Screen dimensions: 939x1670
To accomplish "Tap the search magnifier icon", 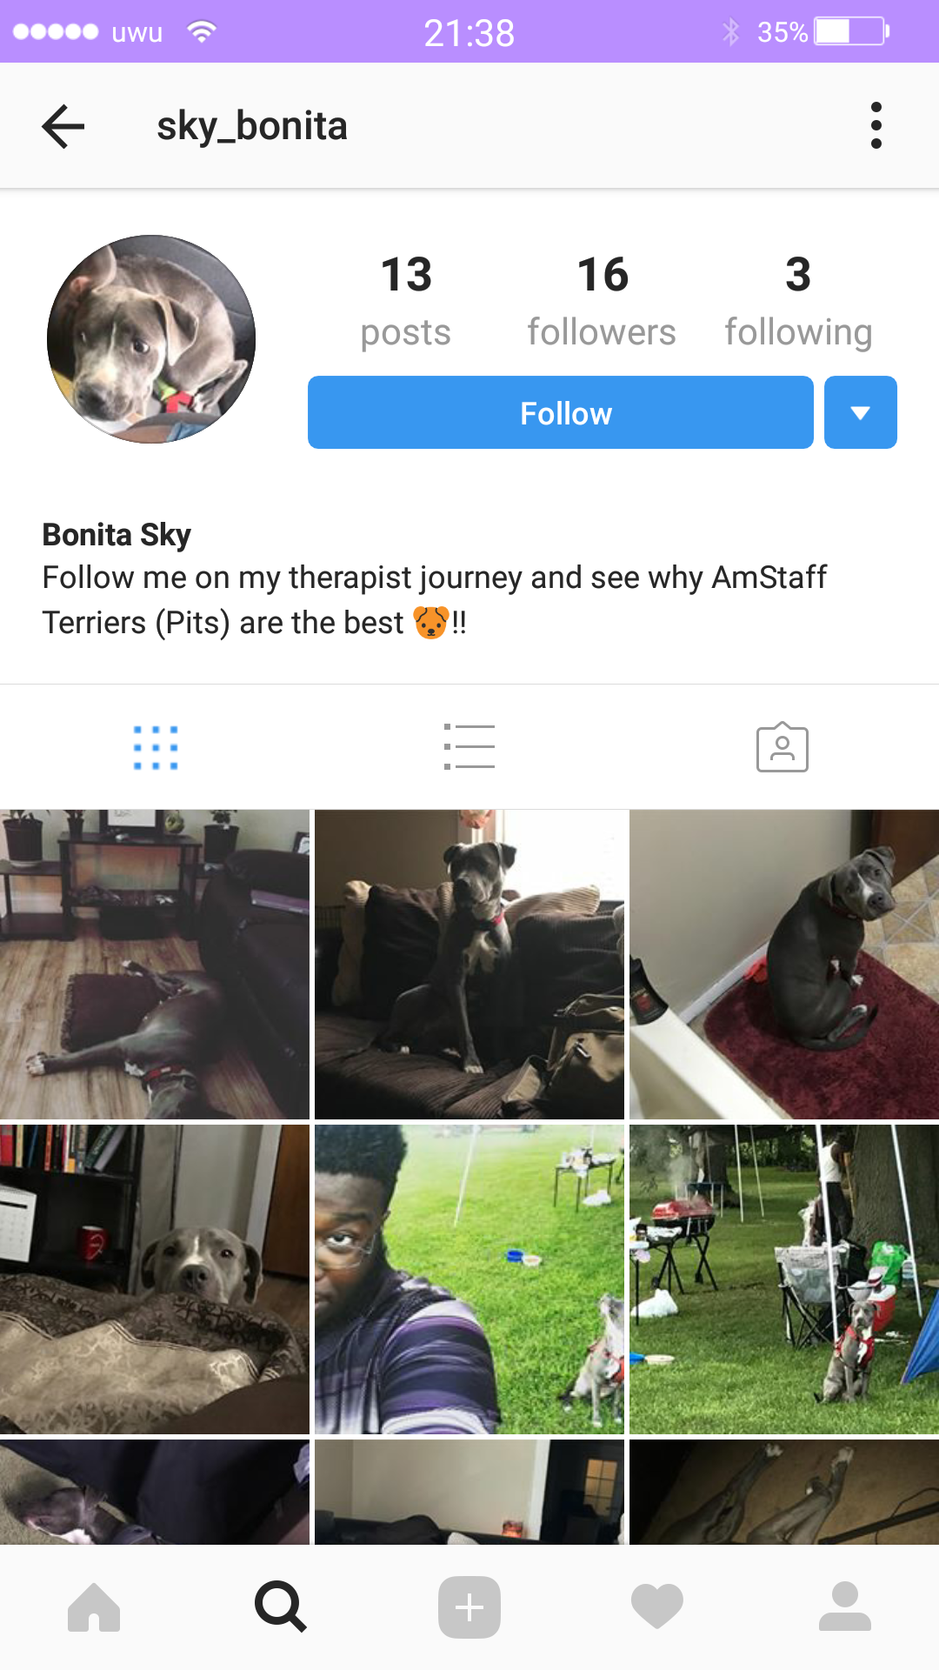I will pyautogui.click(x=281, y=1607).
